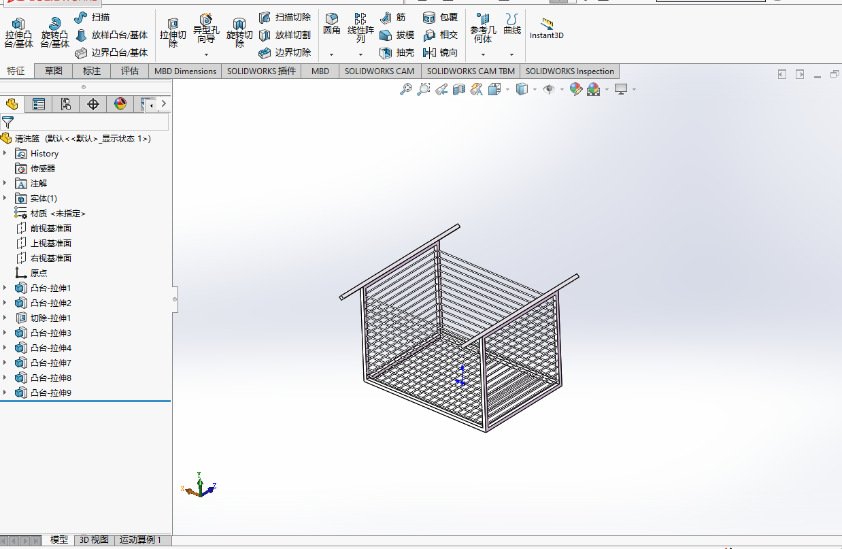Toggle Instant3D mode

[547, 28]
